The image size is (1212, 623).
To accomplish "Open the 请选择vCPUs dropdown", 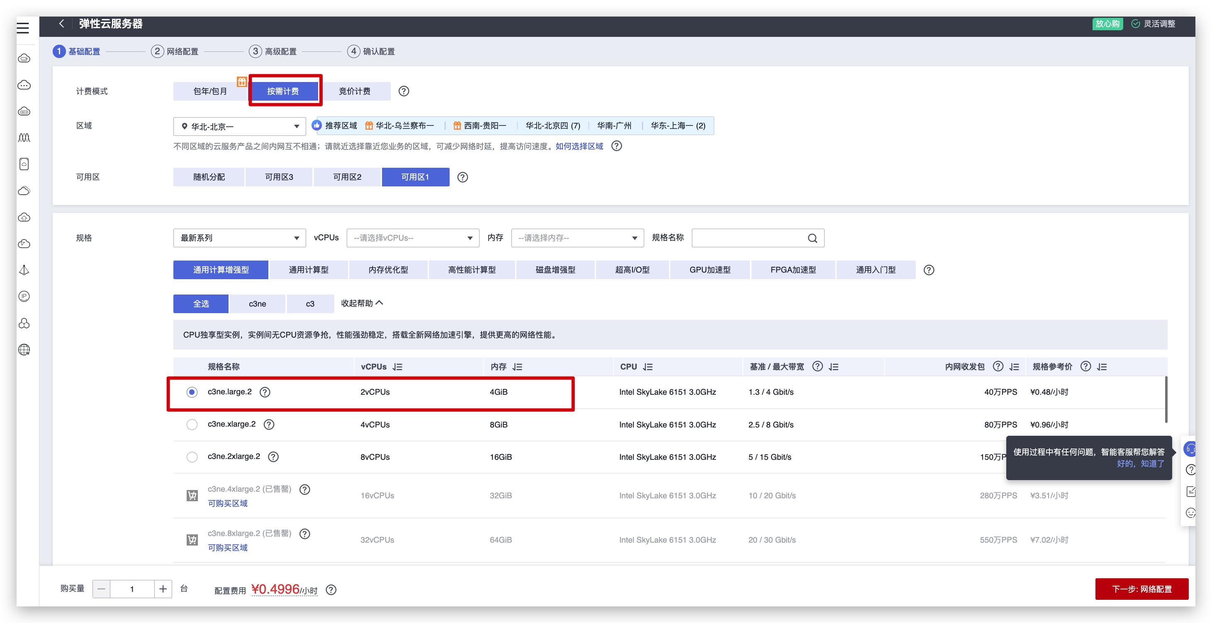I will tap(413, 238).
